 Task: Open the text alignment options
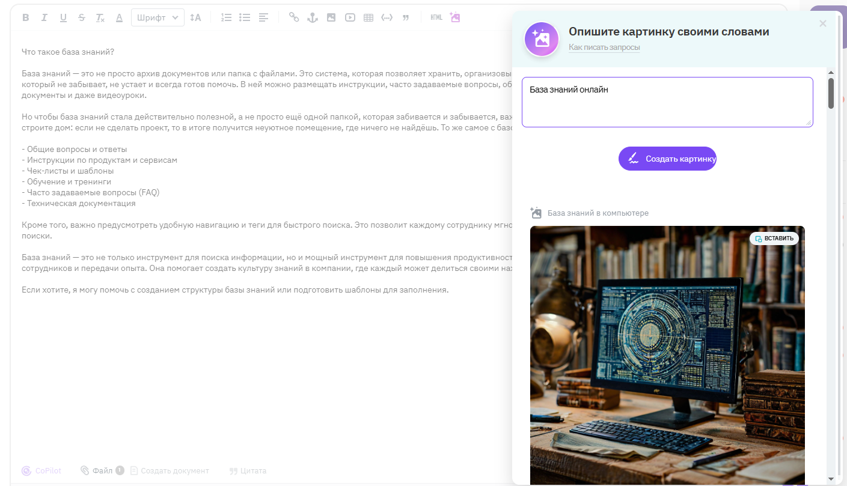[263, 17]
